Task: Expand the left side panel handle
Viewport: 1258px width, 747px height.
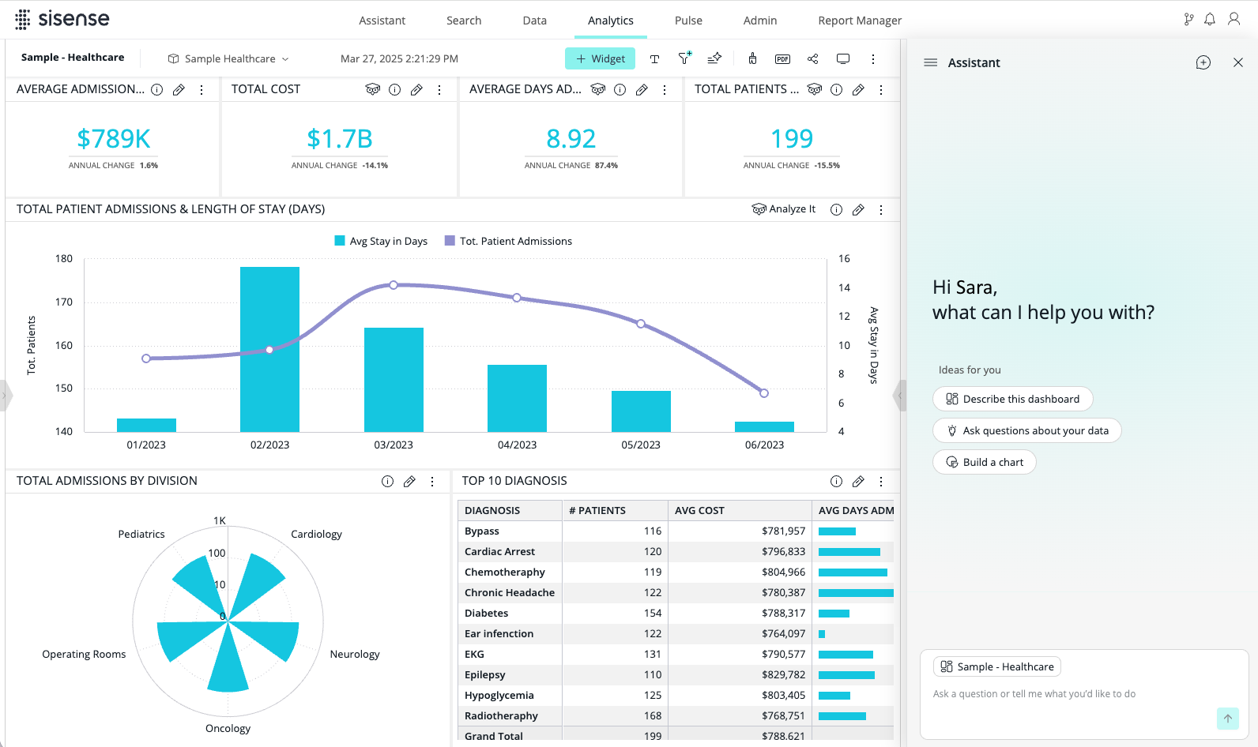Action: [x=6, y=396]
